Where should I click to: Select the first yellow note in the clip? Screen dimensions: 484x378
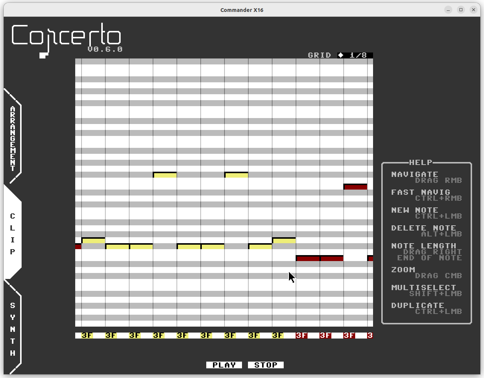93,240
